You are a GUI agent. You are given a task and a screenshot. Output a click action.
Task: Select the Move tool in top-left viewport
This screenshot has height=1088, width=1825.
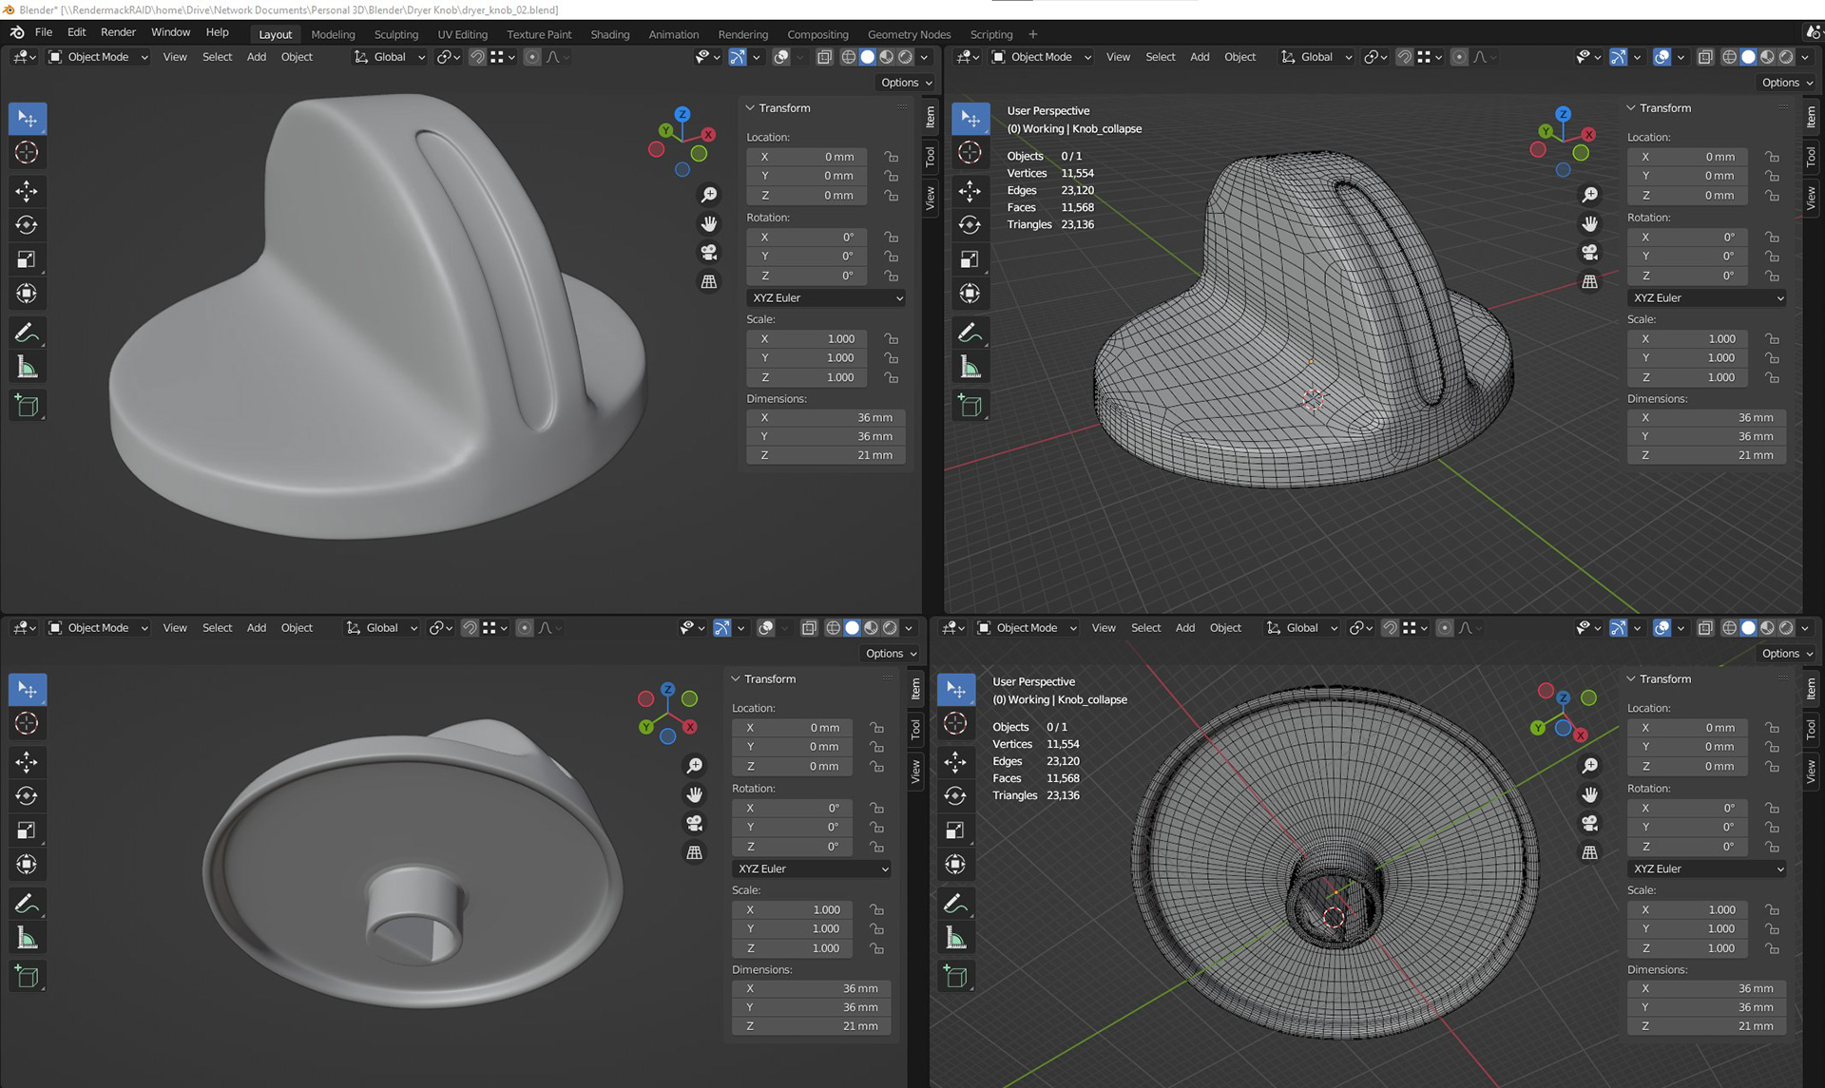pos(27,191)
